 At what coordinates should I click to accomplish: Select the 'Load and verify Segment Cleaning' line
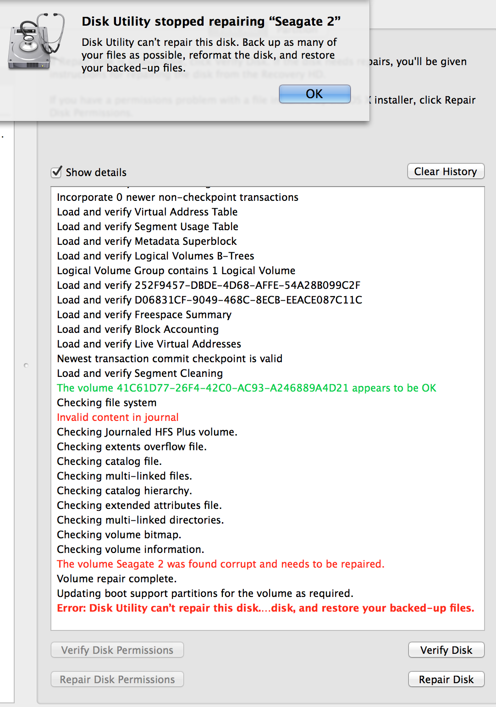tap(140, 373)
